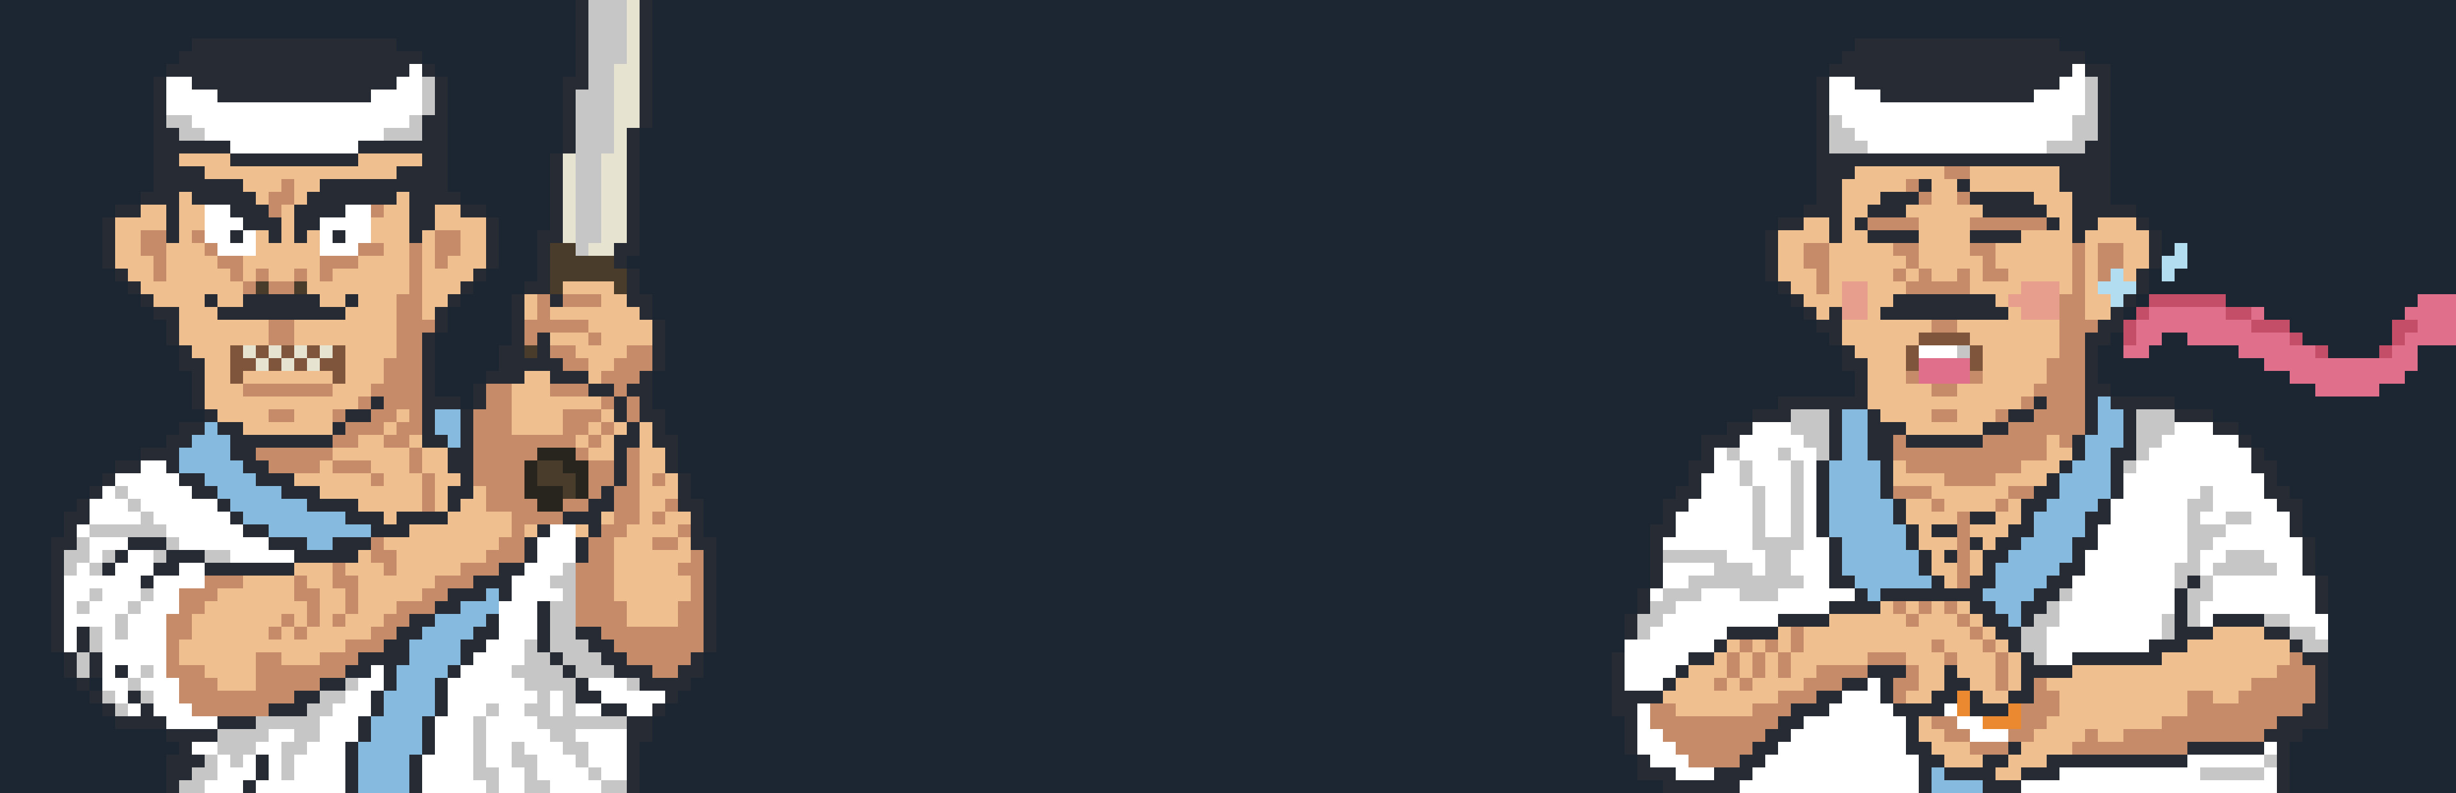
Task: Click the dark round spot on wrist
Action: tap(556, 478)
